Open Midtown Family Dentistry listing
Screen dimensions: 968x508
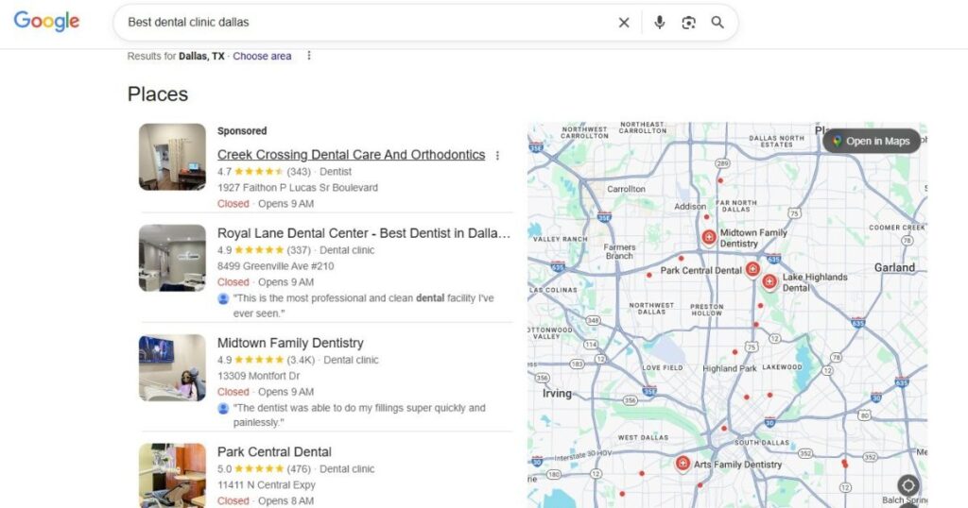(x=290, y=343)
